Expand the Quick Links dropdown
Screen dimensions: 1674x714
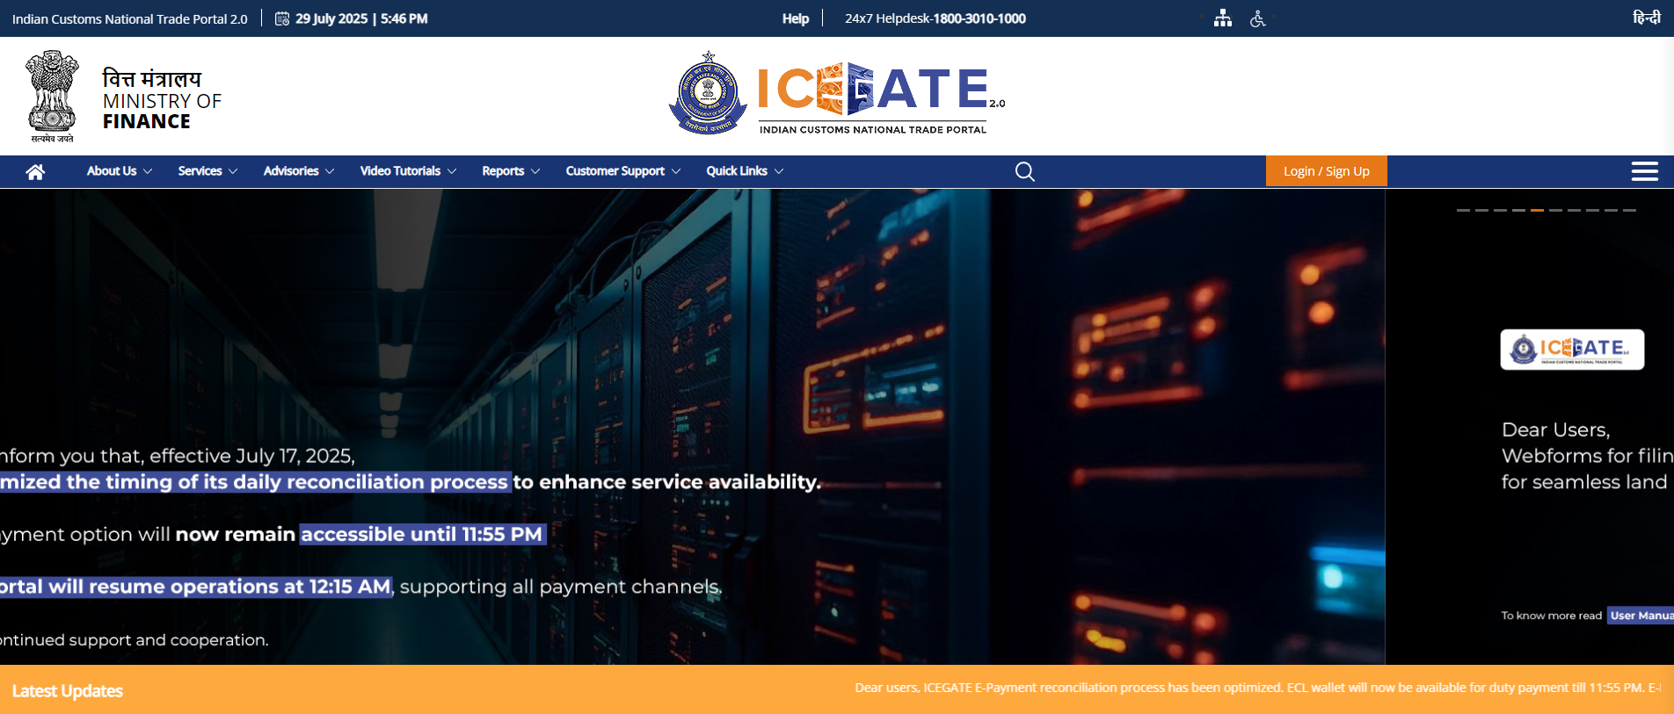(745, 171)
